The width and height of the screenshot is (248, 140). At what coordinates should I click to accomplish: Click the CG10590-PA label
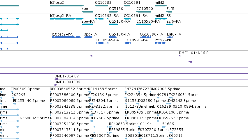click(152, 34)
